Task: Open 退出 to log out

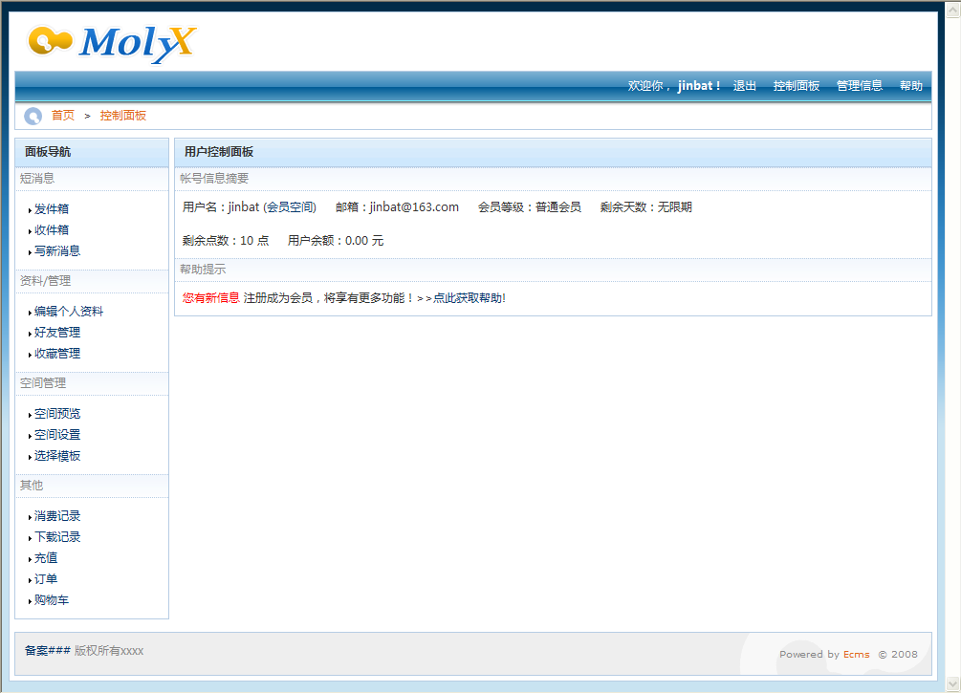Action: [x=744, y=86]
